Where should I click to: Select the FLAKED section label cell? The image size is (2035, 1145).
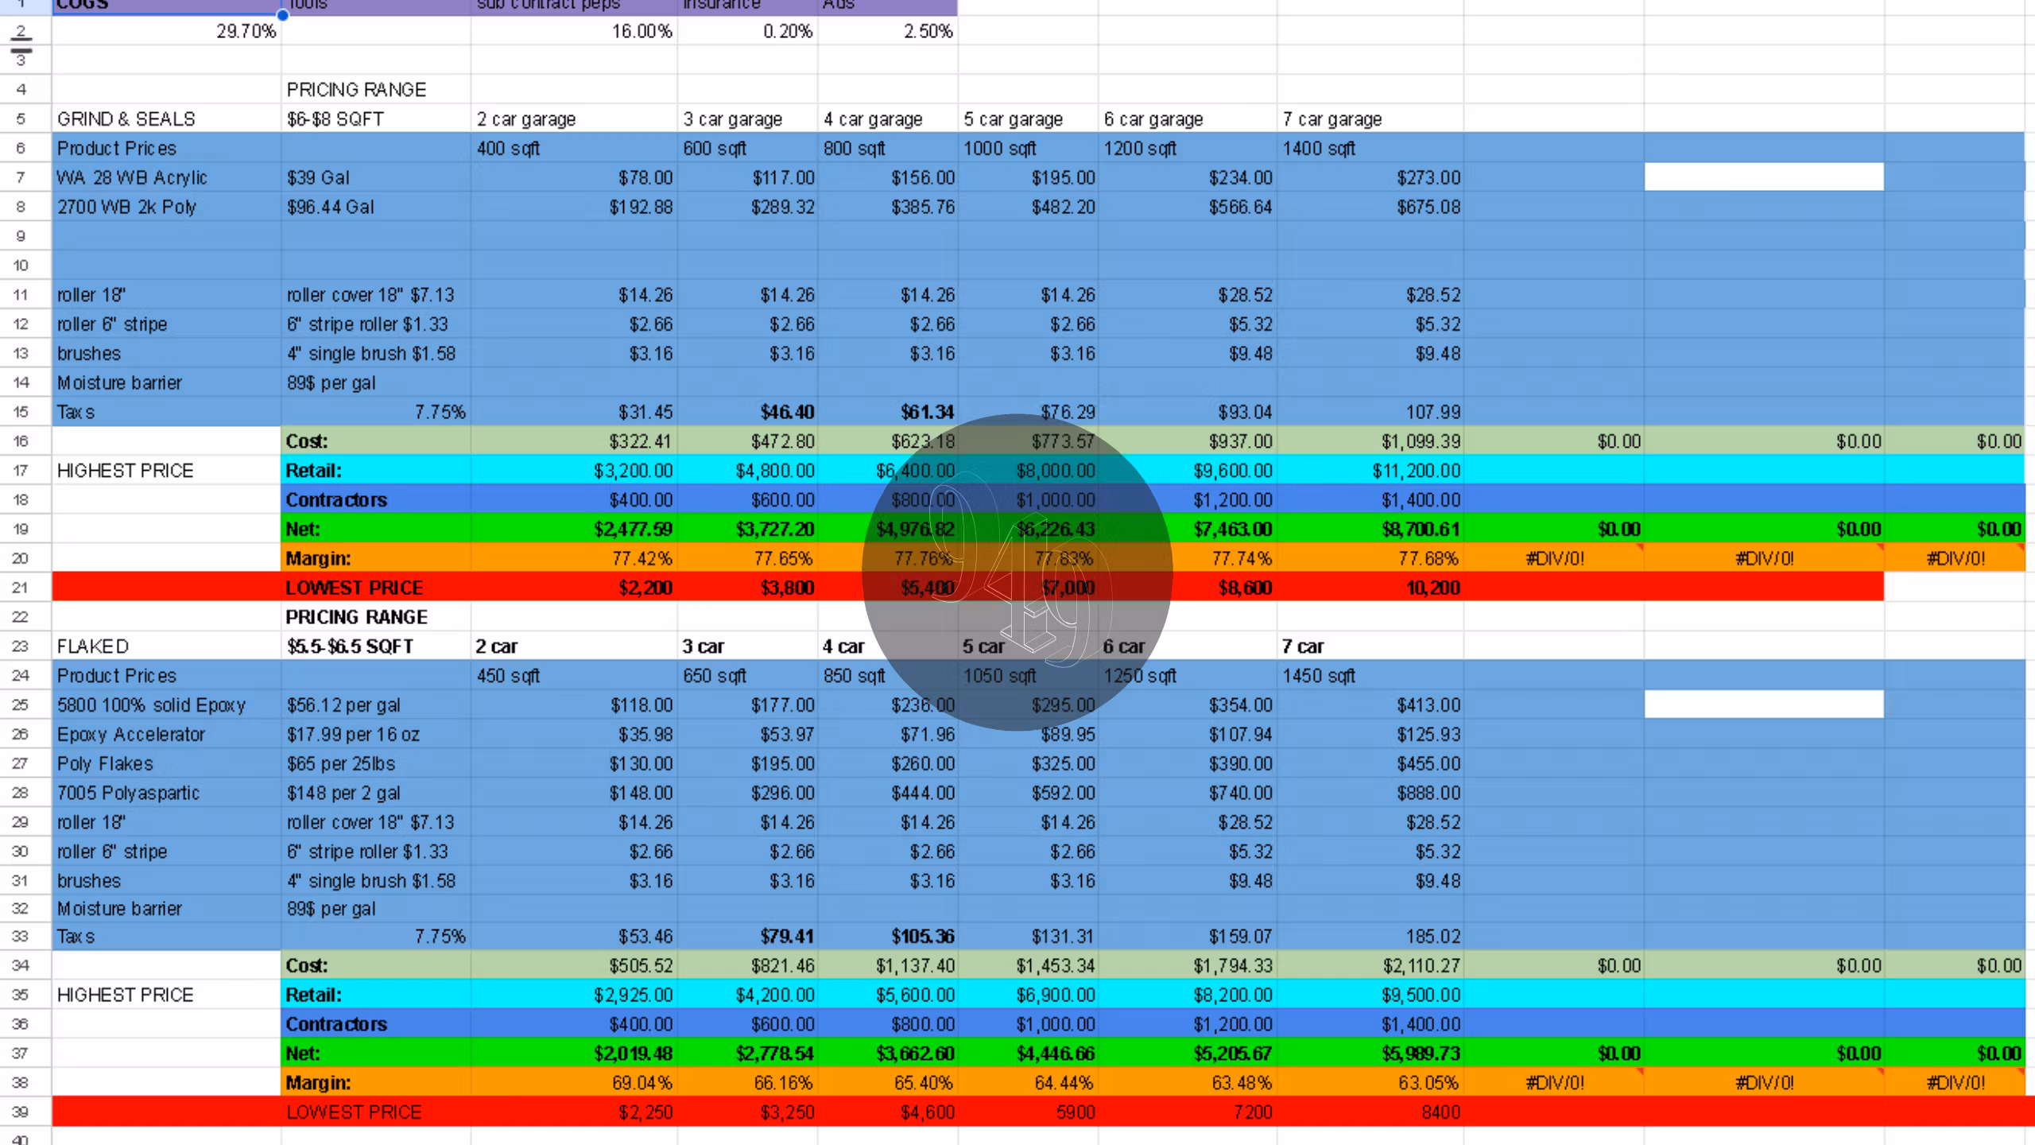pos(167,646)
